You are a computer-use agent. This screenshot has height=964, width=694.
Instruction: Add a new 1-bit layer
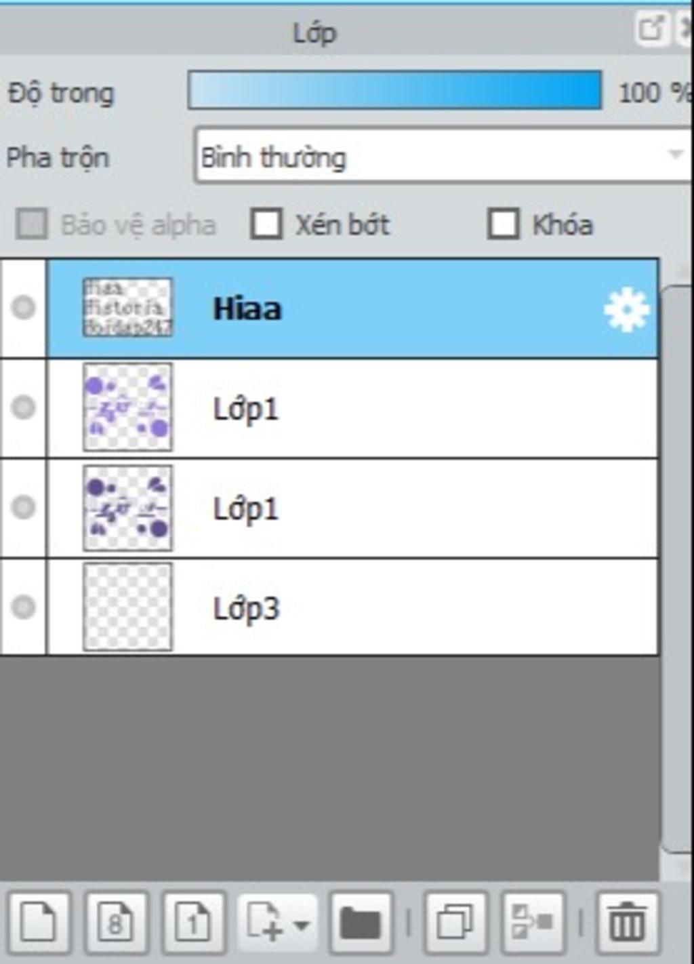click(x=193, y=923)
